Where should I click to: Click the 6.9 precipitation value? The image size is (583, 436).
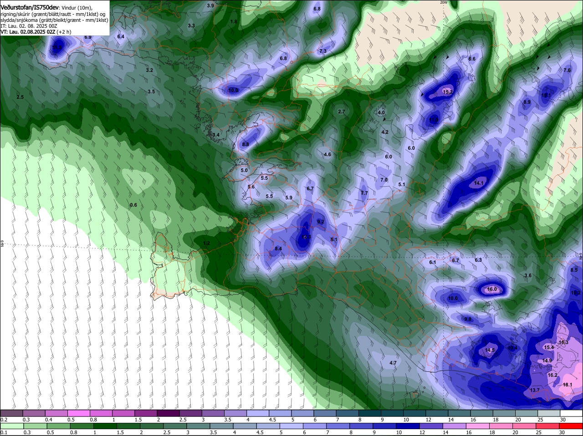[88, 37]
